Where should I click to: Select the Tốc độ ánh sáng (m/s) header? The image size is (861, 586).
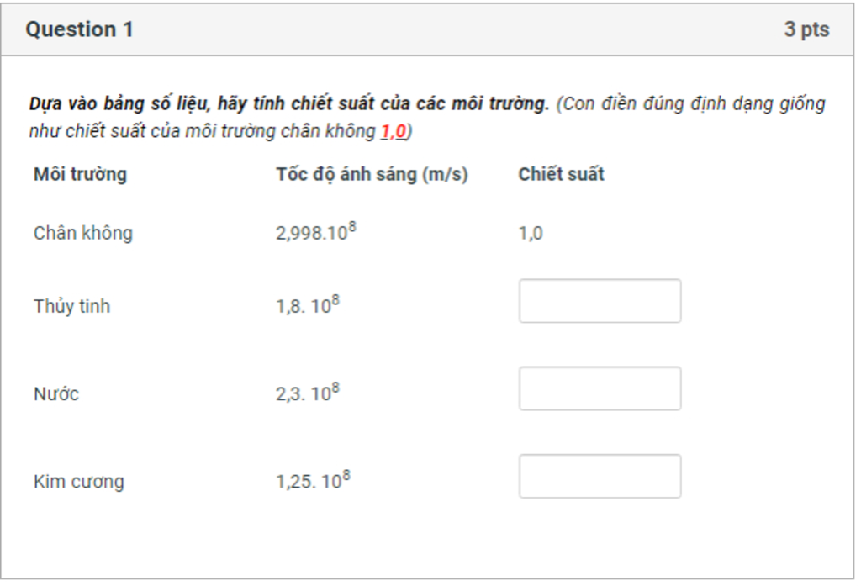click(x=372, y=174)
